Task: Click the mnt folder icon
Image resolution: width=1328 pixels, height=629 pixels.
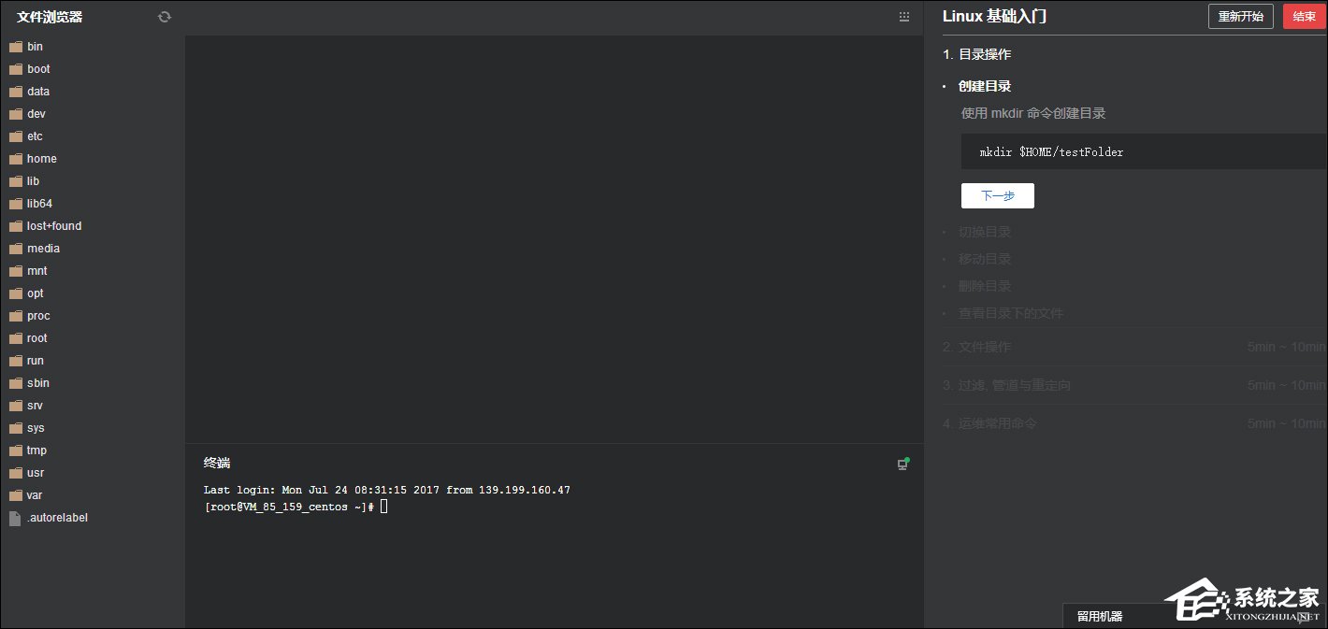Action: coord(15,271)
